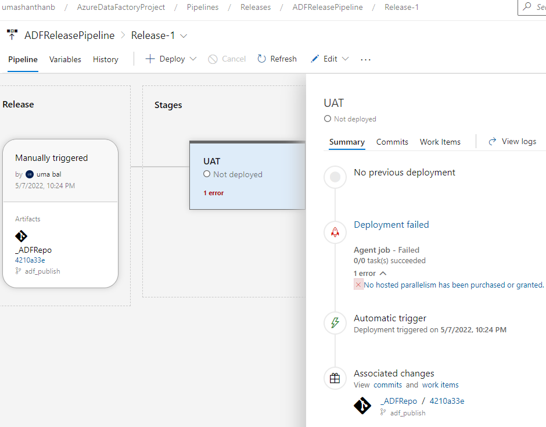Click the Automatic trigger heading
Viewport: 546px width, 427px height.
pyautogui.click(x=390, y=318)
